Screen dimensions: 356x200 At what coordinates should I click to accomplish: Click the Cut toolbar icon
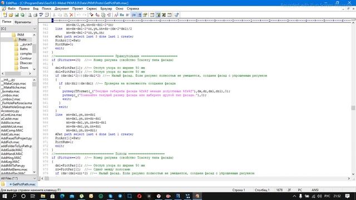(54, 15)
